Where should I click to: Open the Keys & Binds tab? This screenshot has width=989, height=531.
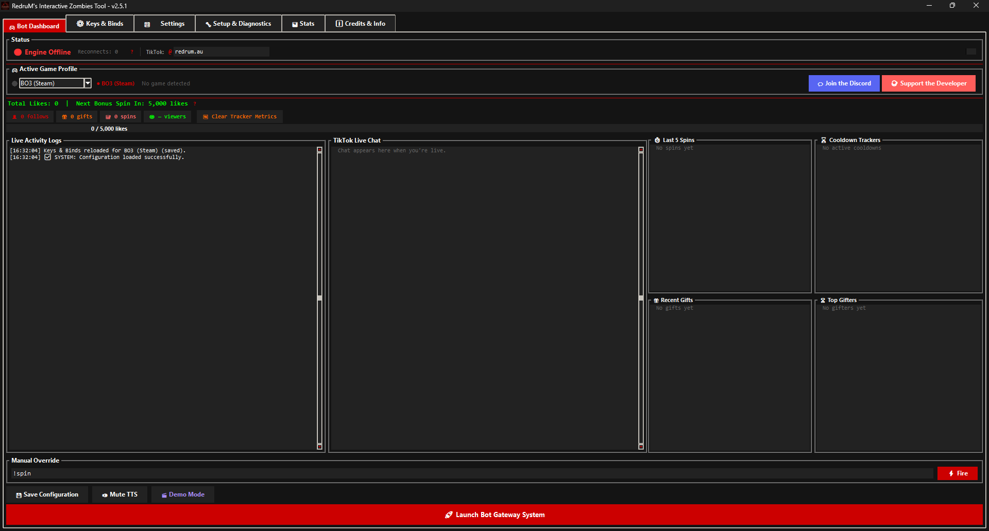[100, 24]
